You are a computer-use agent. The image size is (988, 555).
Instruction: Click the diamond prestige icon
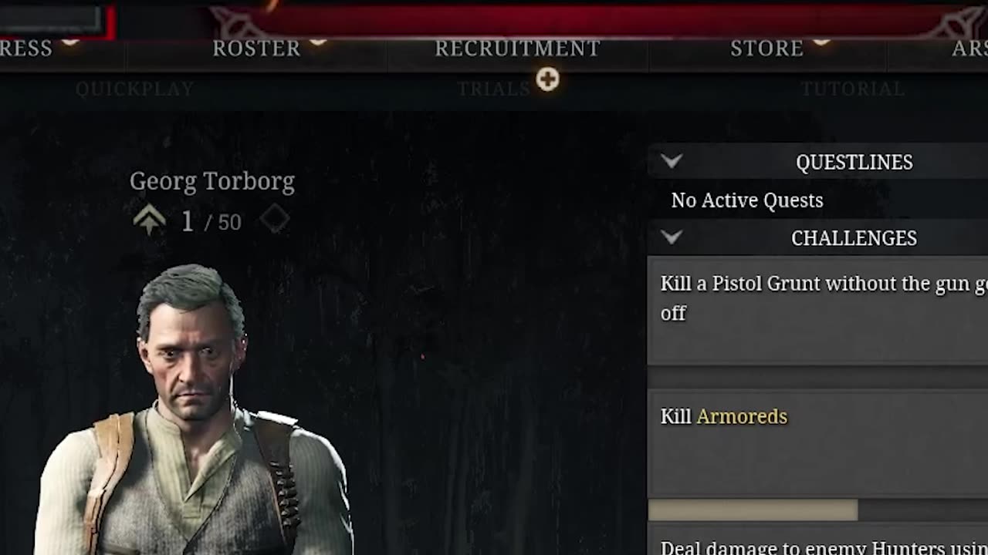(x=274, y=220)
